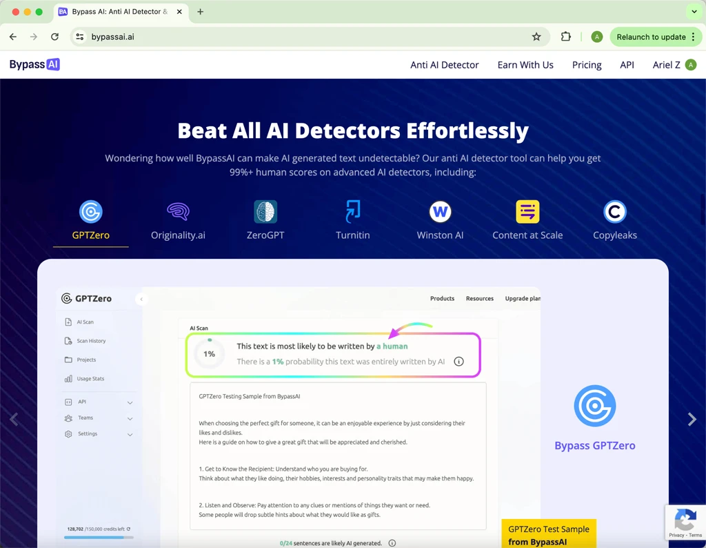Click the GPTZero Test Sample yellow label

(549, 534)
